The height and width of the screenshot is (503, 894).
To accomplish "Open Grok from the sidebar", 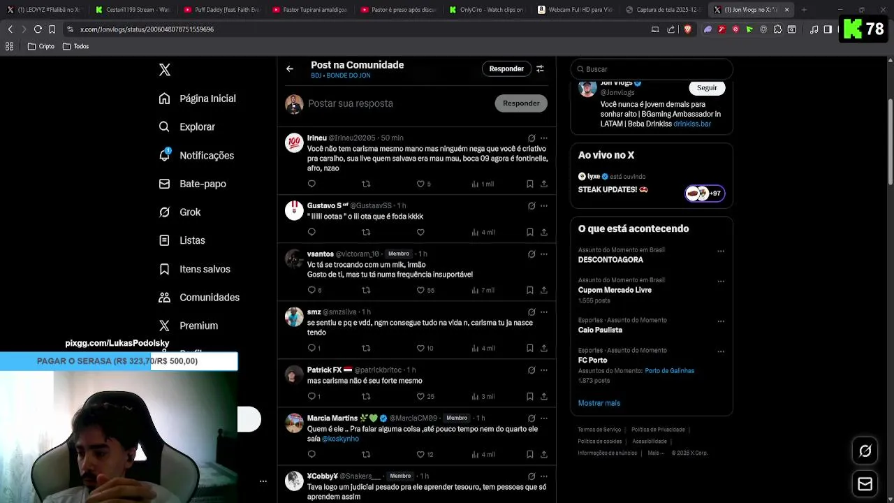I will (179, 212).
